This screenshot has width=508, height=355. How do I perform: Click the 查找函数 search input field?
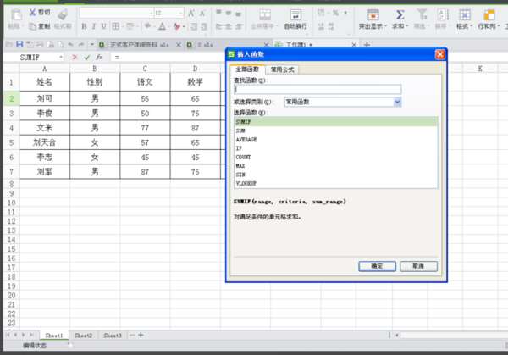pyautogui.click(x=317, y=89)
